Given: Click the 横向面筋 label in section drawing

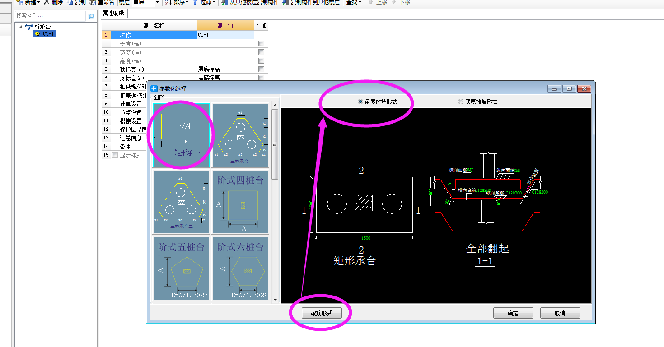Looking at the screenshot, I should (x=458, y=170).
